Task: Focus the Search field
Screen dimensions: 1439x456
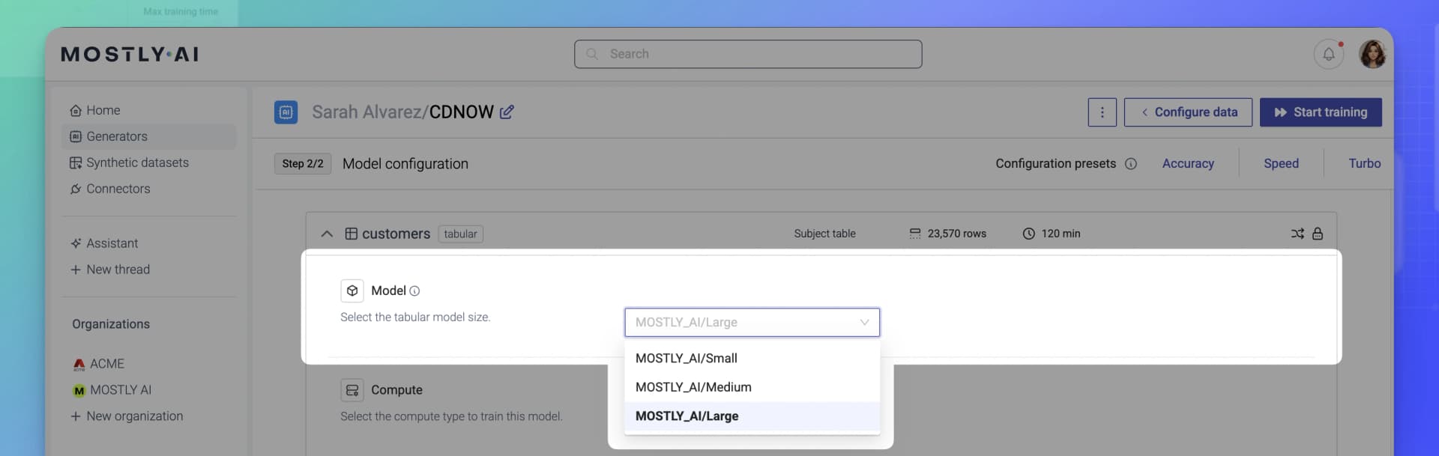Action: coord(748,54)
